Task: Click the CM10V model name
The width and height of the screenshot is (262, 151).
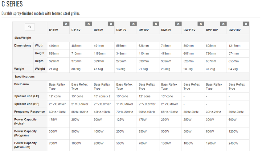Action: click(121, 30)
